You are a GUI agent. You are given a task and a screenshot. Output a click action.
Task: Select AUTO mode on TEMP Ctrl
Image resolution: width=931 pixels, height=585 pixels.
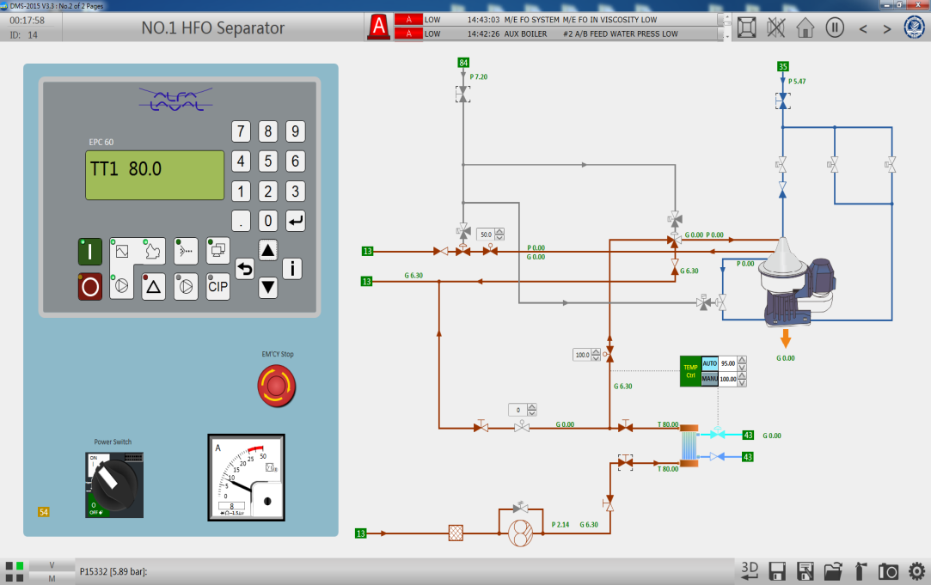pyautogui.click(x=709, y=363)
